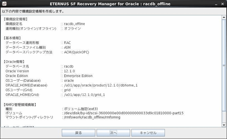Select the 'オフライン' operation type value
This screenshot has width=227, height=139.
[72, 28]
